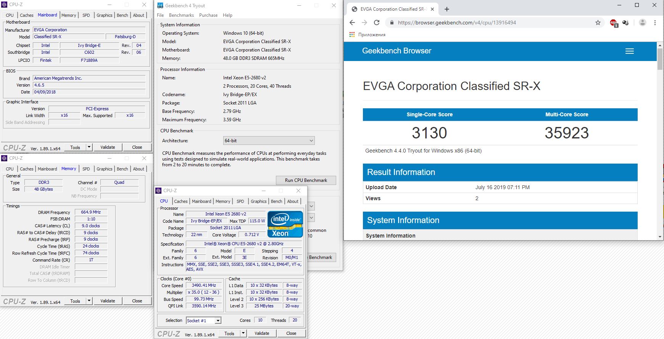This screenshot has width=664, height=339.
Task: Reload the Geekbench page
Action: click(x=377, y=22)
